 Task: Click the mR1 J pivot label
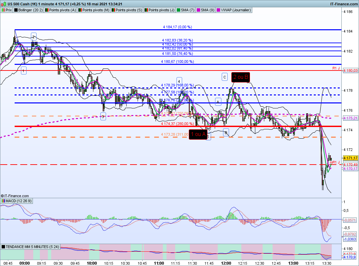pos(335,162)
